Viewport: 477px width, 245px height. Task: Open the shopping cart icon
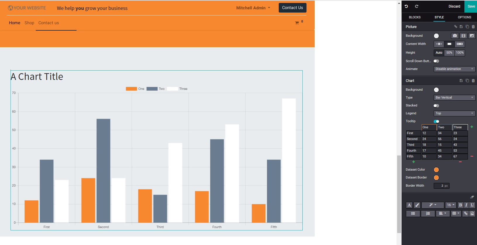tap(297, 23)
